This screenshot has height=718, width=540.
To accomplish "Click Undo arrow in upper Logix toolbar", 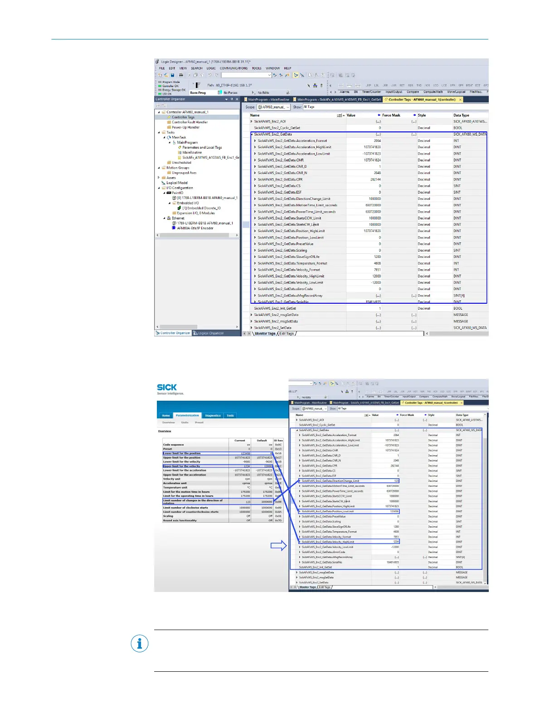I will point(209,75).
